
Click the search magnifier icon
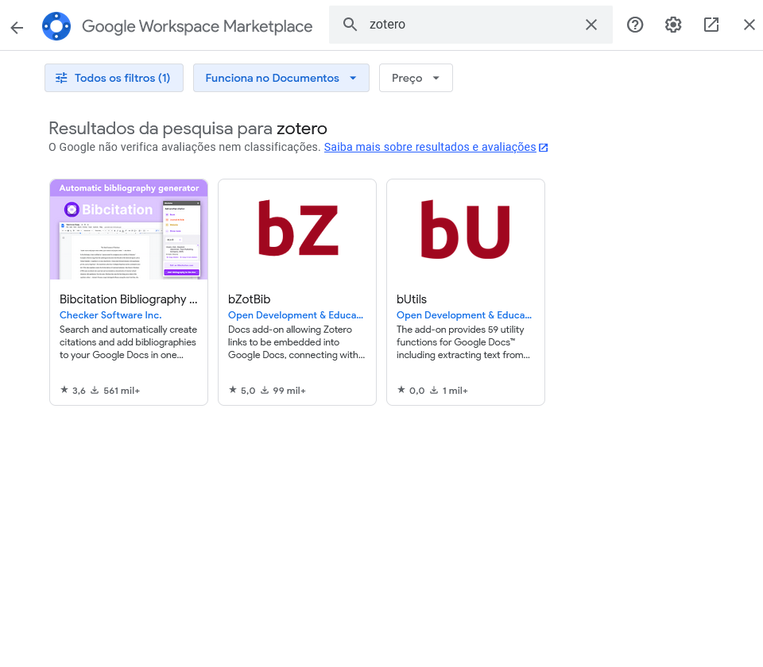(350, 25)
